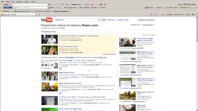The image size is (198, 111).
Task: Open the Справка menu
Action: (33, 2)
